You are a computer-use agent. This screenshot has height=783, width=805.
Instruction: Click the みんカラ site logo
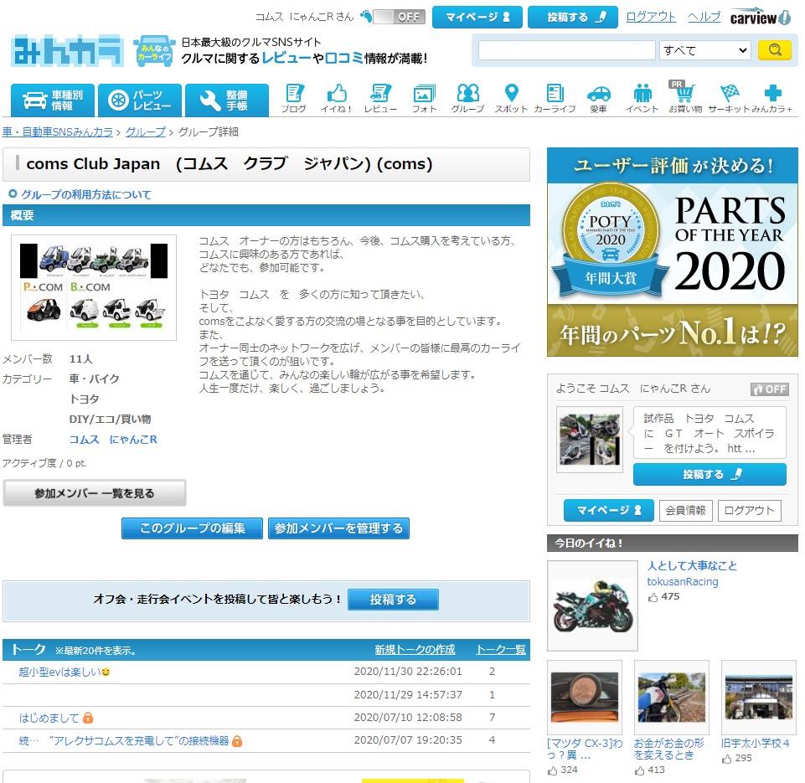point(67,51)
